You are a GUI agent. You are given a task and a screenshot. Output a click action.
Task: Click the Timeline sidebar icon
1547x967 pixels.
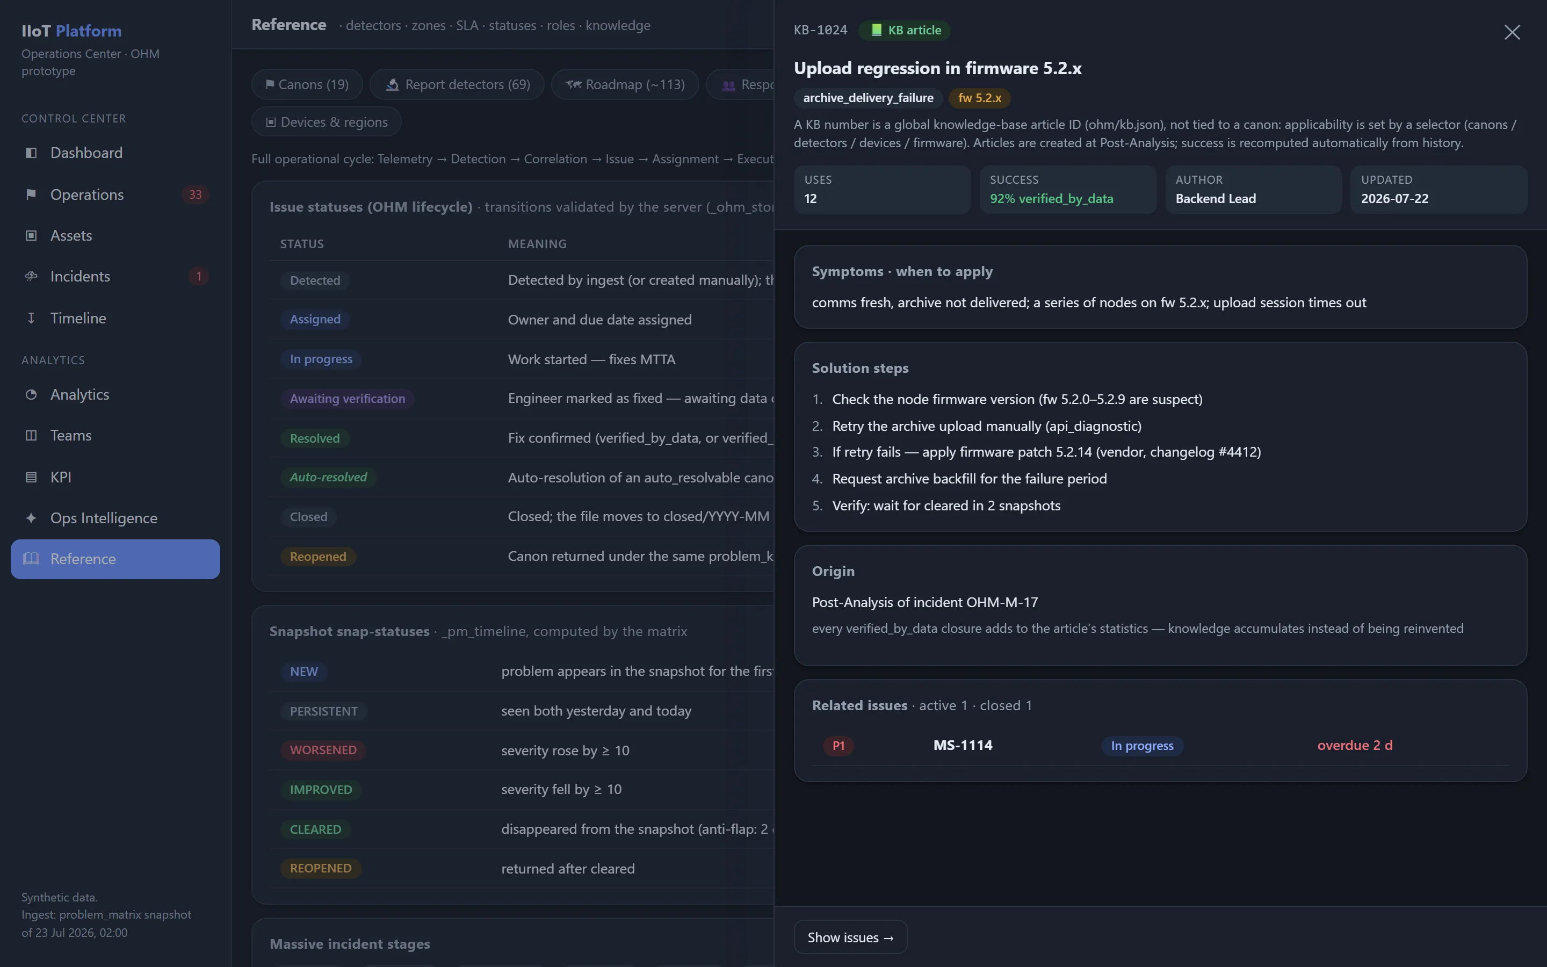[x=31, y=318]
